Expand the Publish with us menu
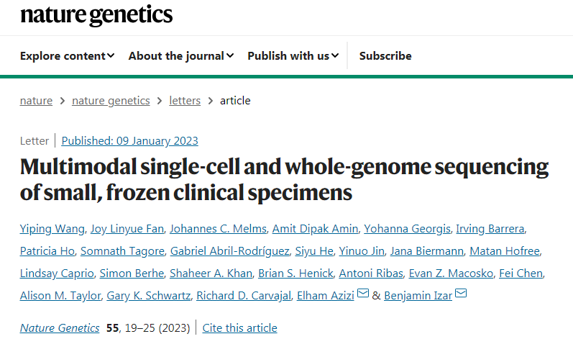Viewport: 573px width, 339px height. [293, 55]
